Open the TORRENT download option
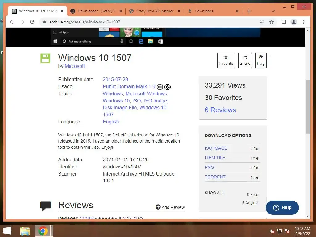The height and width of the screenshot is (237, 316). pos(215,177)
